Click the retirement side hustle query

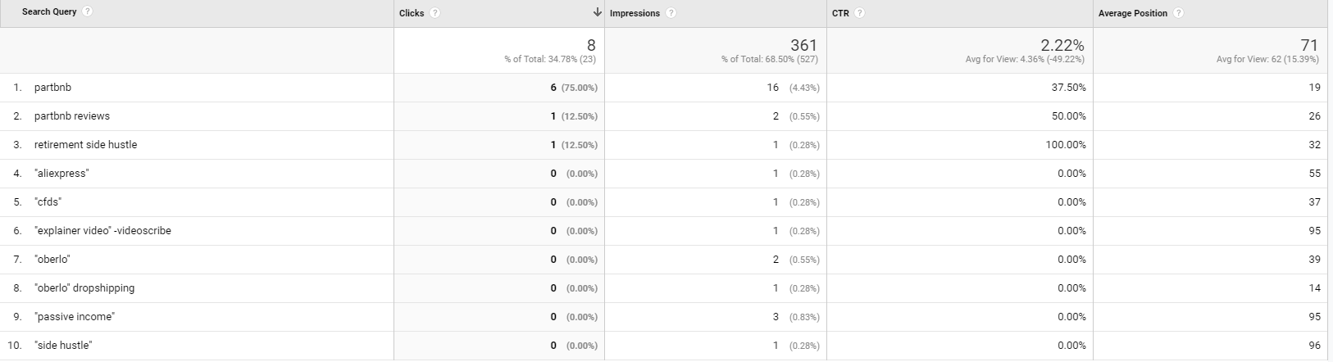coord(86,145)
